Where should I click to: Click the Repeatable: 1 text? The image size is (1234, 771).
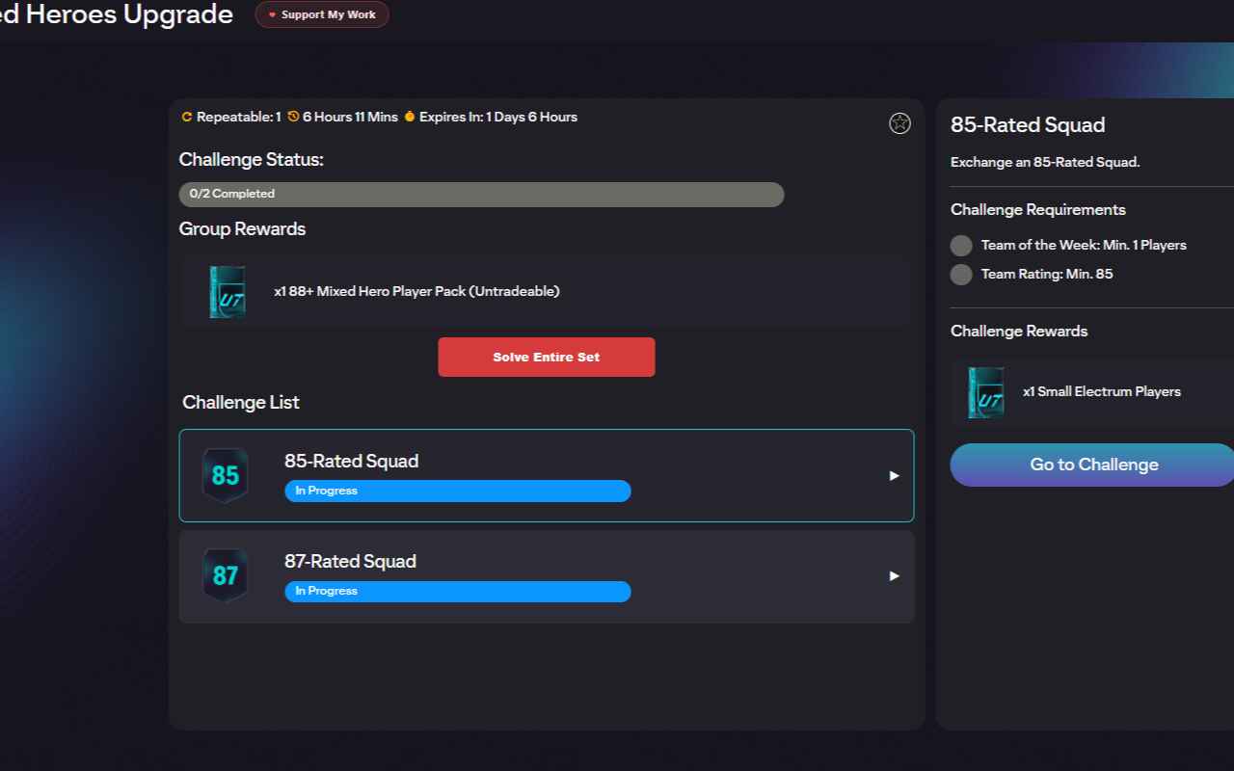pyautogui.click(x=239, y=117)
